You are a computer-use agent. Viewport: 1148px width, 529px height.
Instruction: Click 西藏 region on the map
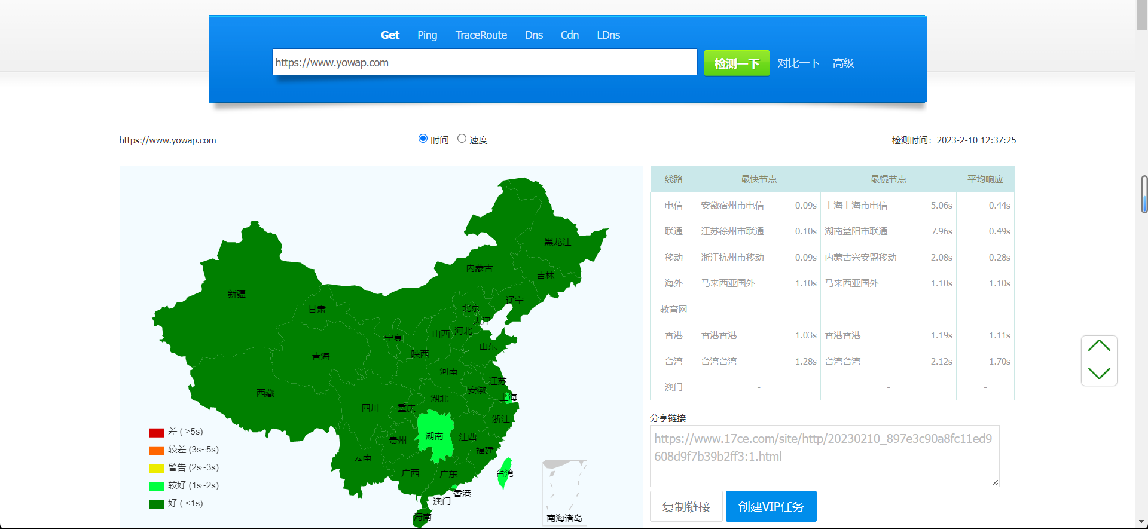pyautogui.click(x=265, y=393)
